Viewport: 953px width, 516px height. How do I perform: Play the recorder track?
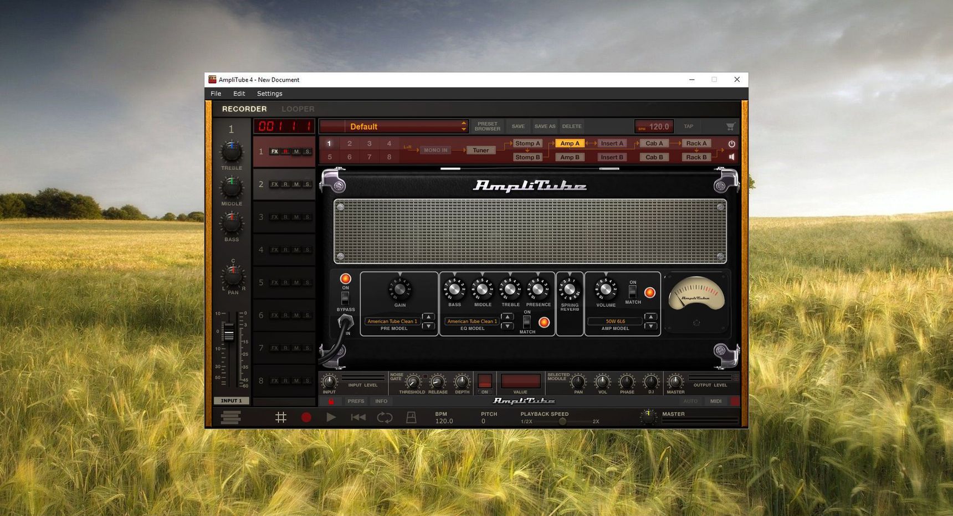[331, 417]
